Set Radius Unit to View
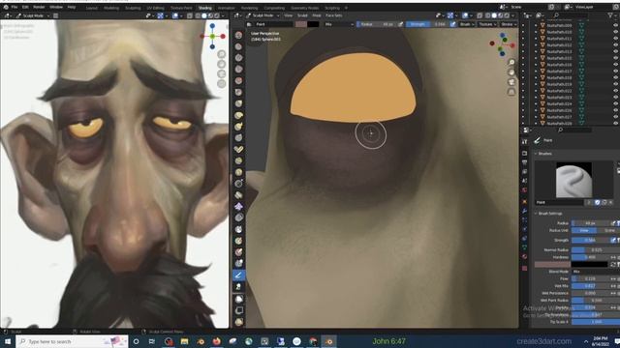This screenshot has height=348, width=620. click(584, 230)
